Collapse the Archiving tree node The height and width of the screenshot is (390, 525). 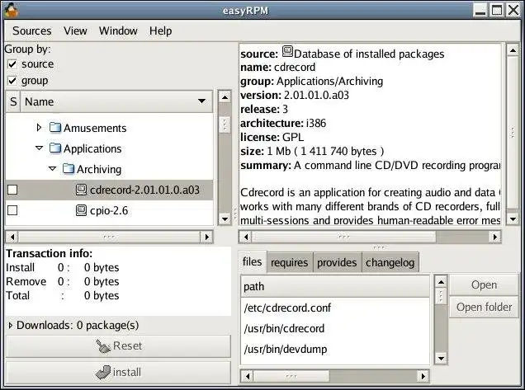click(x=53, y=168)
